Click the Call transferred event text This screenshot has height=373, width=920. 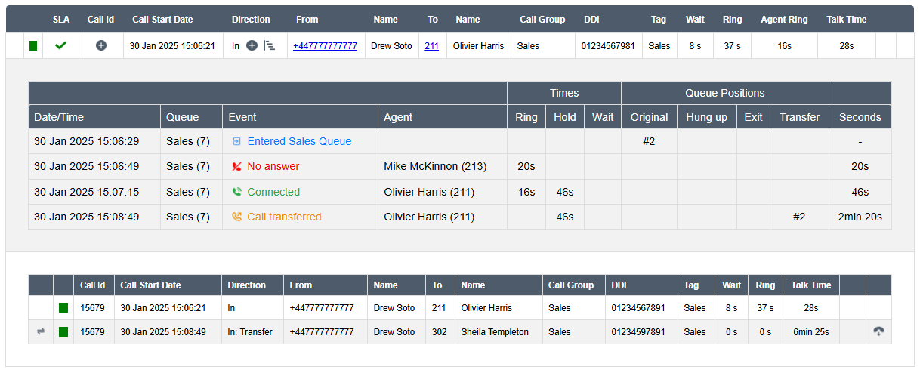point(284,217)
